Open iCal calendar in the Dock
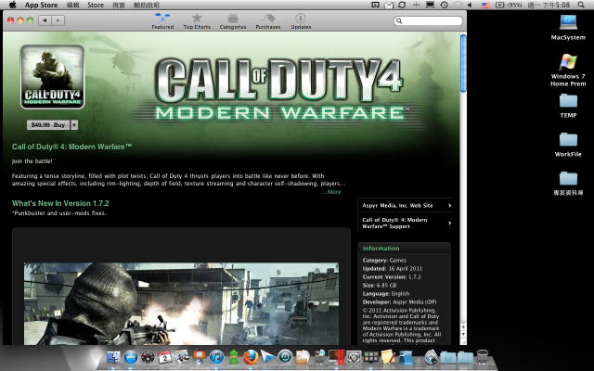 coord(165,357)
